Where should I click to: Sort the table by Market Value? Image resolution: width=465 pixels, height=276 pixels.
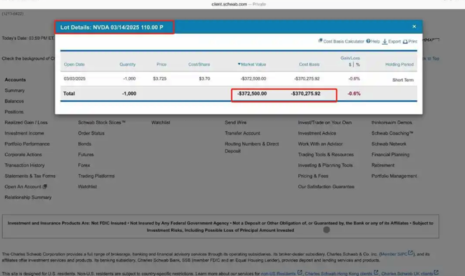(252, 64)
